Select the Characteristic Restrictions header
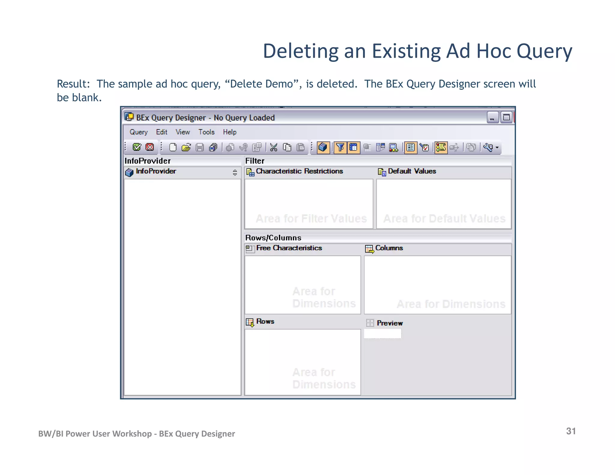 [299, 171]
